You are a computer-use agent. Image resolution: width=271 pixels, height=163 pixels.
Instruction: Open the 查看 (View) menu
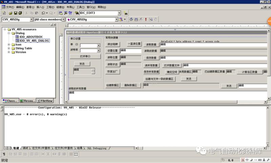click(30, 7)
